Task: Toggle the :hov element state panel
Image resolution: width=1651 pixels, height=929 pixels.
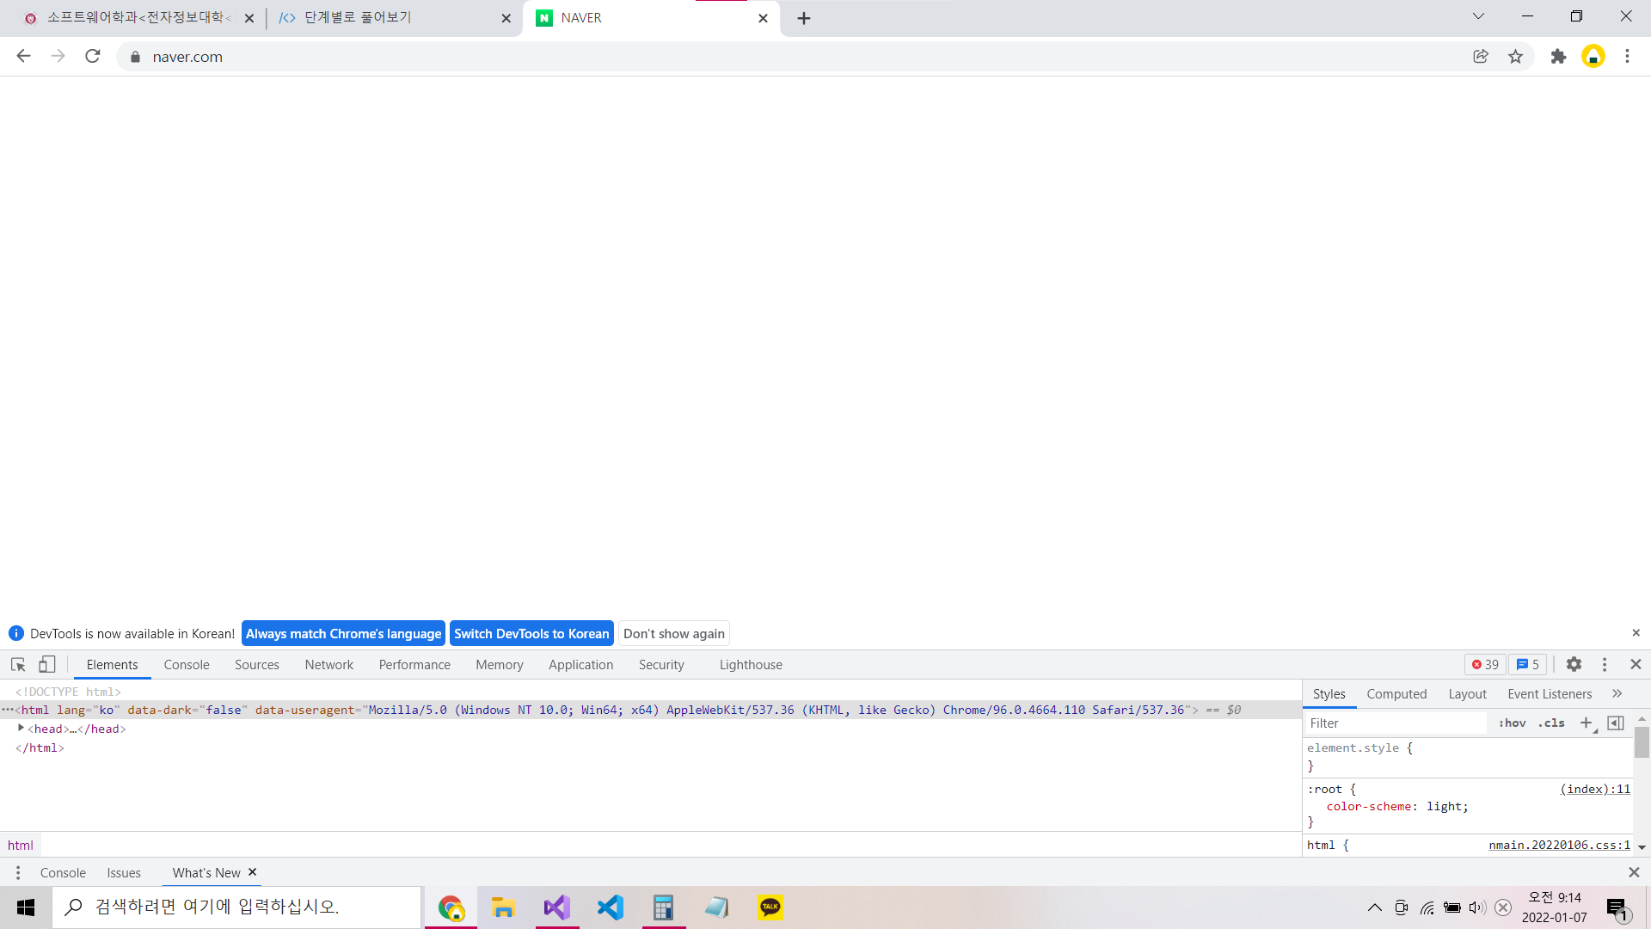Action: tap(1512, 723)
